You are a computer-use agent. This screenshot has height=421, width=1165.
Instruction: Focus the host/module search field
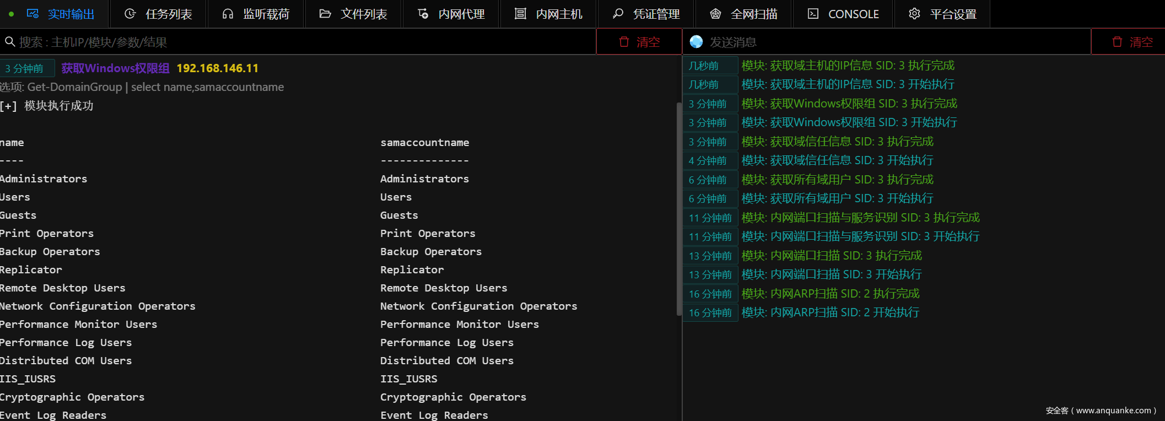298,42
